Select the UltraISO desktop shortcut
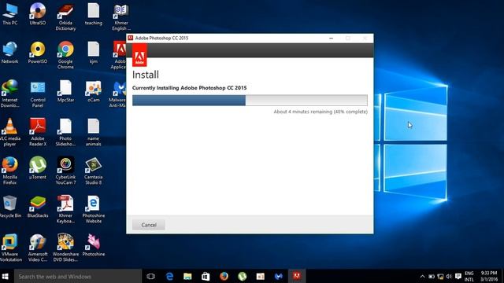 click(x=38, y=14)
